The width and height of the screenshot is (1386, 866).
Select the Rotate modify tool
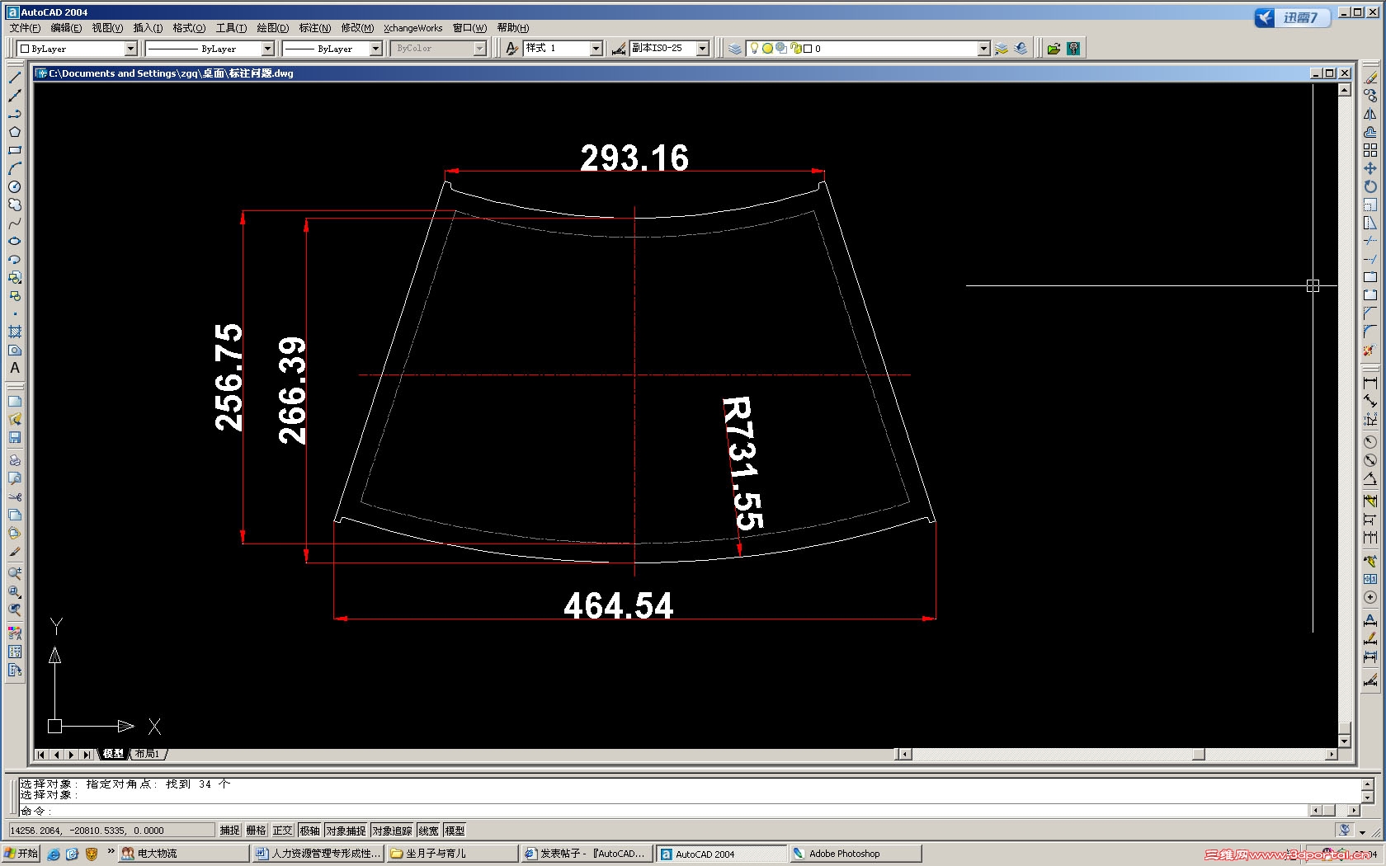pos(1370,186)
